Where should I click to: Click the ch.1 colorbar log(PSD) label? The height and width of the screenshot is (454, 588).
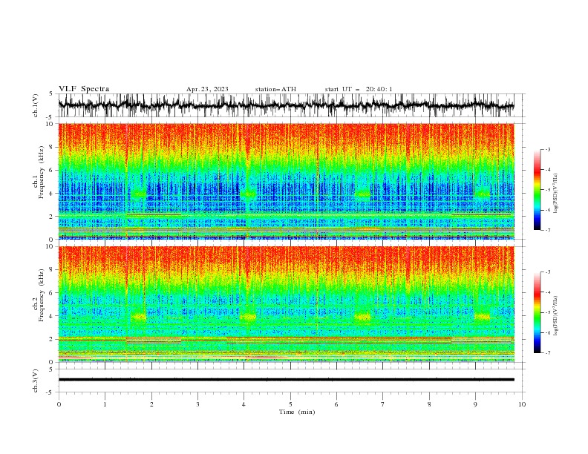(555, 194)
